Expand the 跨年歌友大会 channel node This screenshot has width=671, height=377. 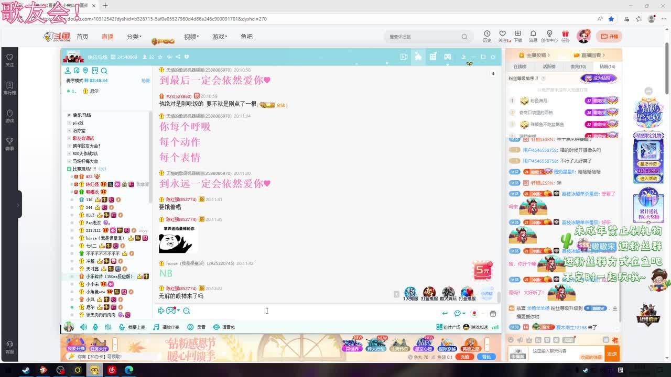tap(69, 146)
